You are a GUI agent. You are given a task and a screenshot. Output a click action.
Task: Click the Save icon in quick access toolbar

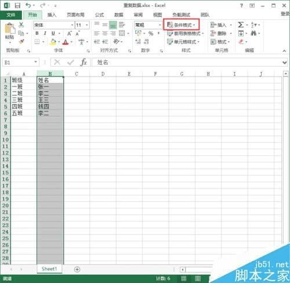pos(17,6)
